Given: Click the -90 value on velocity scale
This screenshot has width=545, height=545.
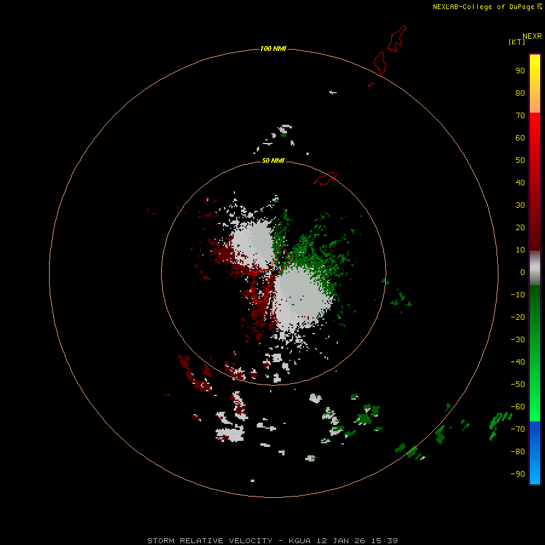Looking at the screenshot, I should pyautogui.click(x=518, y=474).
